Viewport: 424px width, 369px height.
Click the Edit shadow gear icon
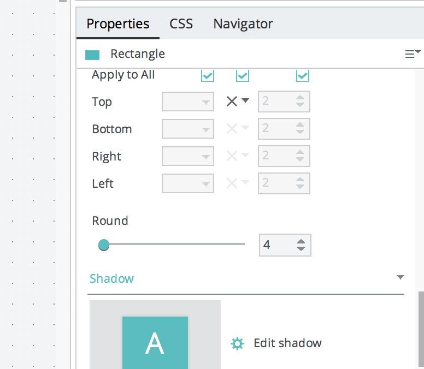(237, 343)
